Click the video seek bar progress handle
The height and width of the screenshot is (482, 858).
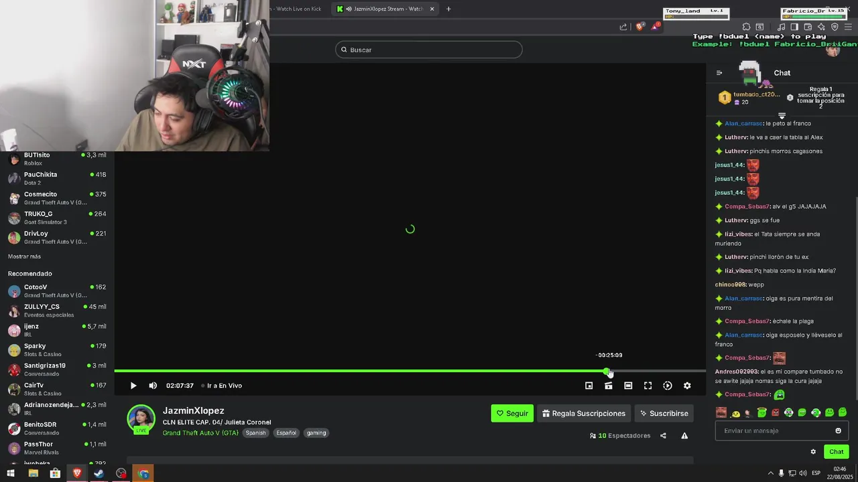(607, 371)
